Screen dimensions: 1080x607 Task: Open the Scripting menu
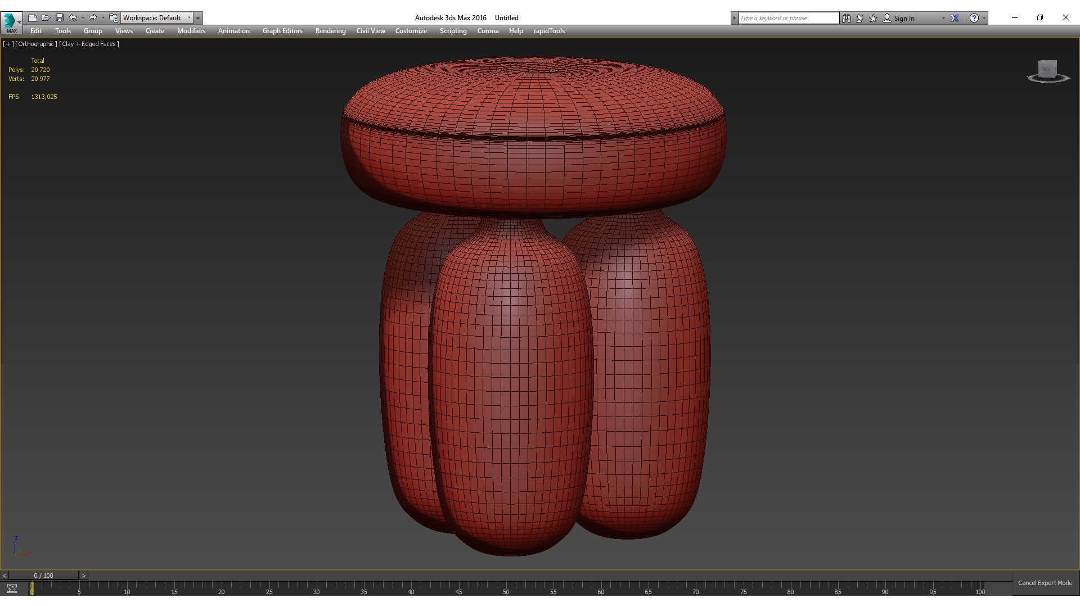tap(453, 31)
